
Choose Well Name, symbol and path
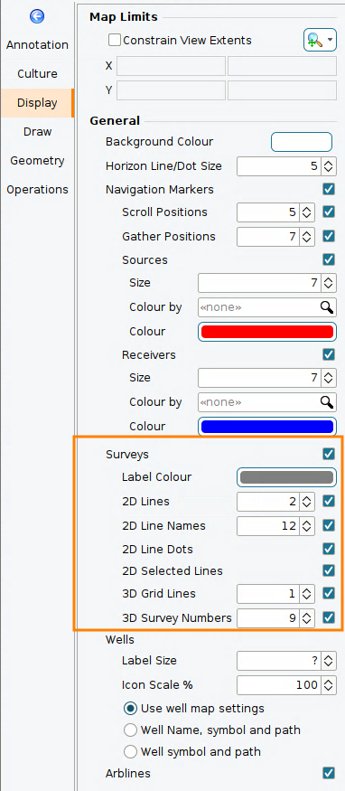(x=130, y=730)
